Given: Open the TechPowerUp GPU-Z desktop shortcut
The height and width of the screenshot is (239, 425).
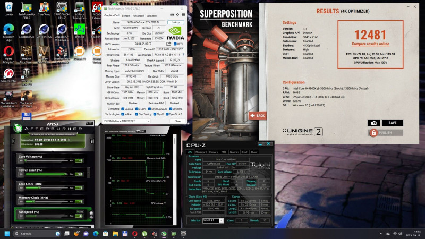Looking at the screenshot, I should pos(26,10).
